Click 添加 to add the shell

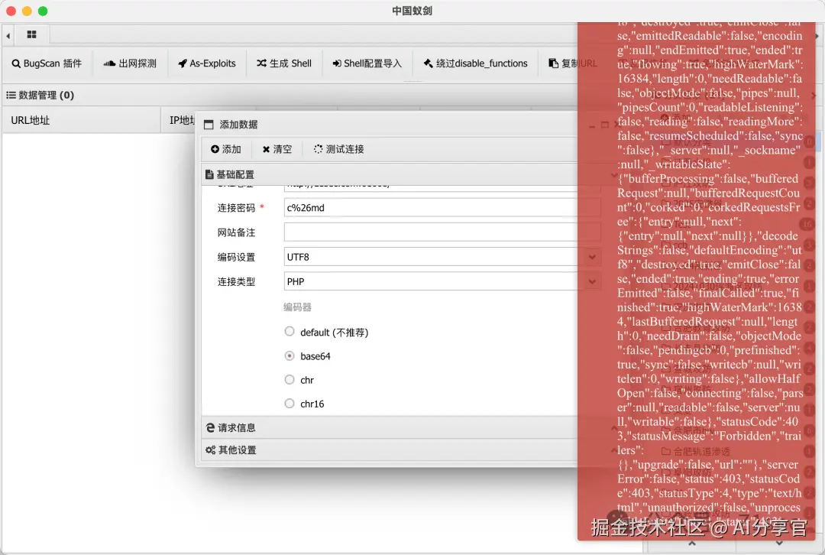(225, 149)
